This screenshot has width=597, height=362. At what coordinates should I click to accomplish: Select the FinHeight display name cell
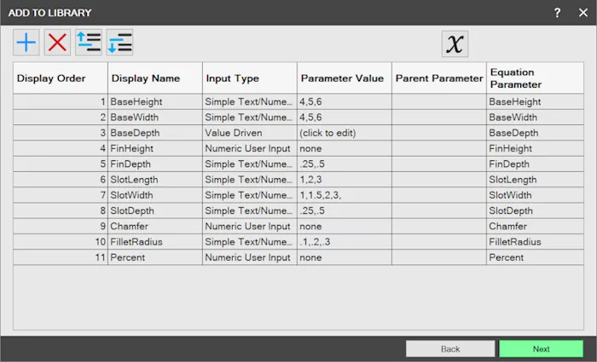(155, 149)
